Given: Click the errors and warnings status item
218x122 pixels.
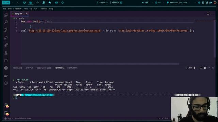Looking at the screenshot, I should (9, 118).
